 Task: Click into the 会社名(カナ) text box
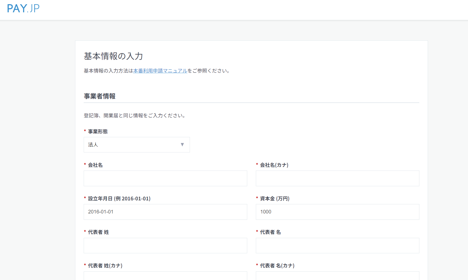pos(337,178)
